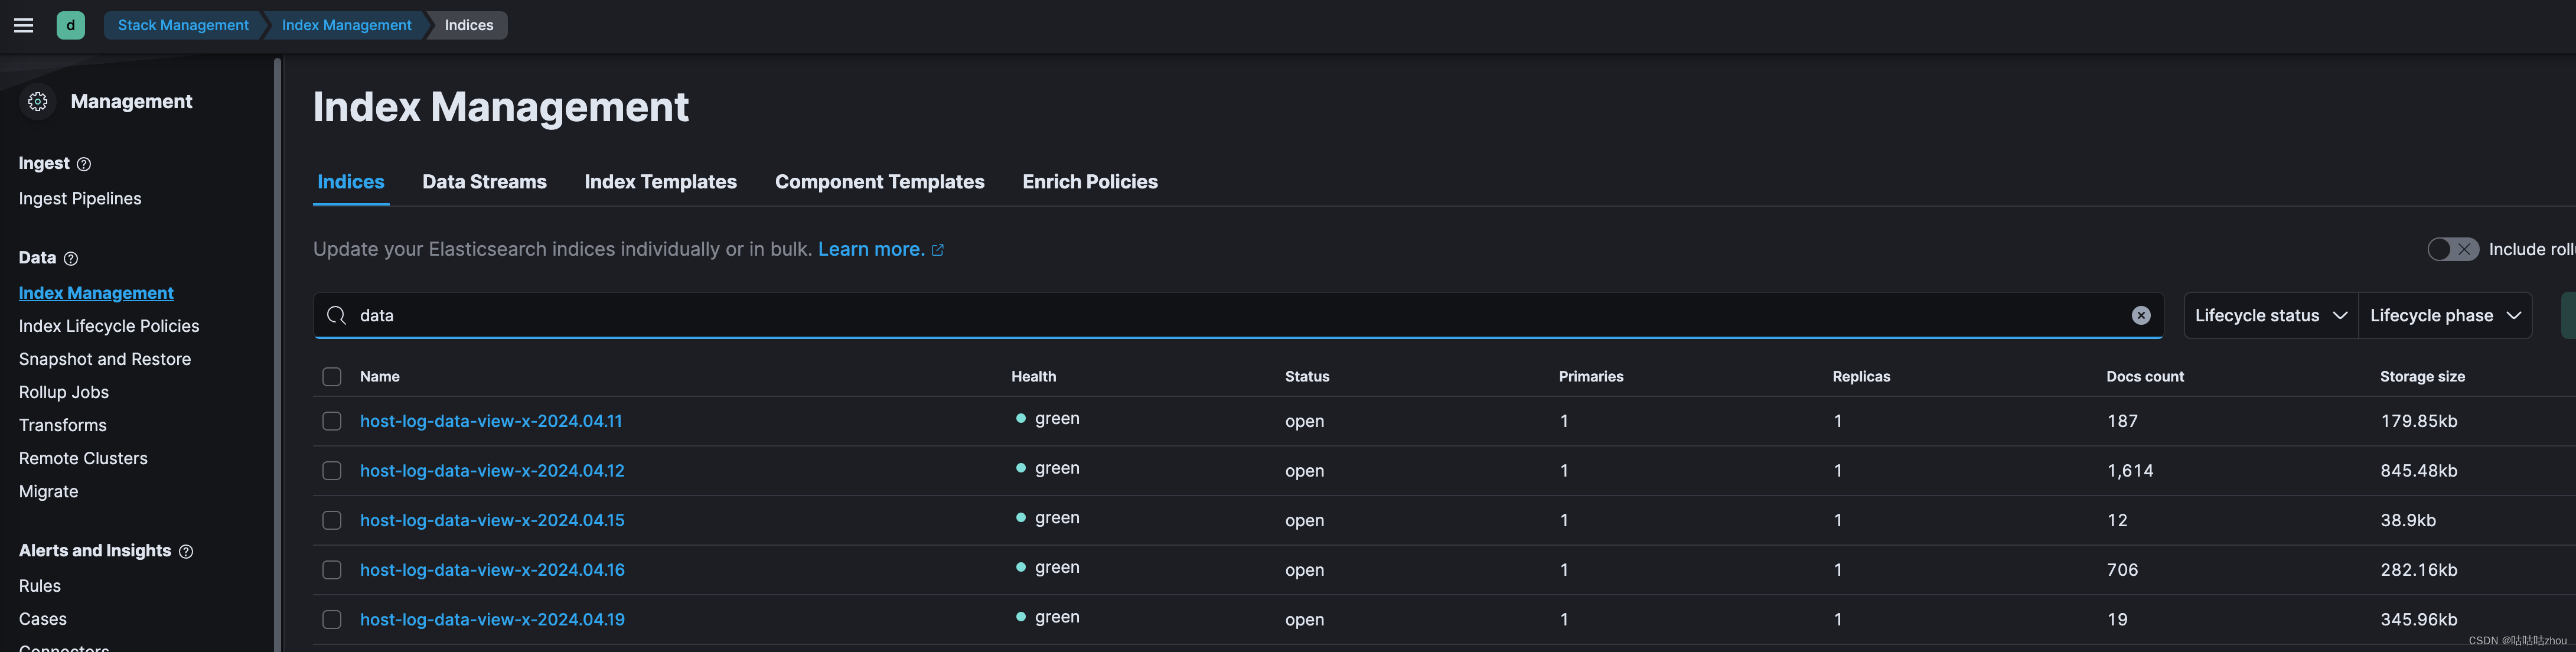
Task: Click the Indices breadcrumb
Action: coord(469,25)
